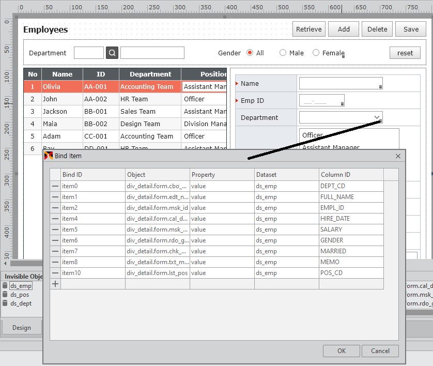
Task: Choose the Male gender option
Action: point(283,53)
